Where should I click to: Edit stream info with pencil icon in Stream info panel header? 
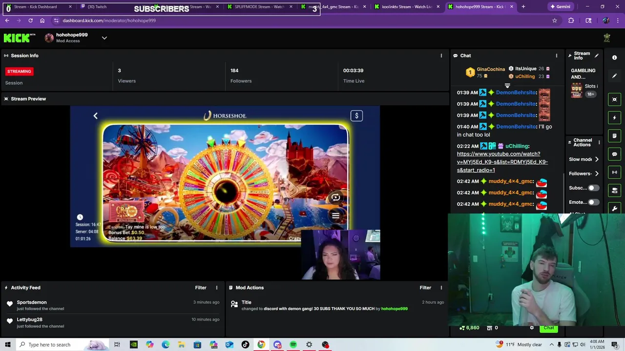(596, 56)
